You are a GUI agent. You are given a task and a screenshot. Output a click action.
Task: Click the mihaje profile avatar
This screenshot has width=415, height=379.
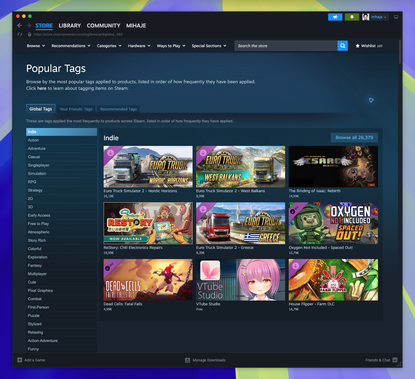[x=366, y=17]
